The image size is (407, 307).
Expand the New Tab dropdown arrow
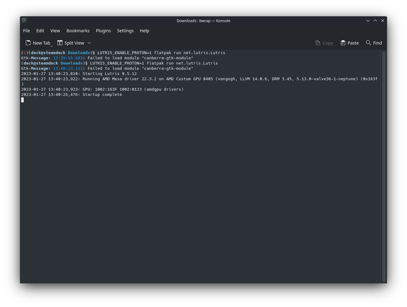[x=51, y=46]
